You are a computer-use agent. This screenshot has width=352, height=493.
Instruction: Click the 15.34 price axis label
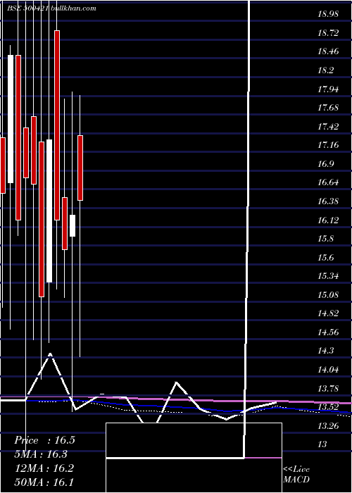[328, 276]
